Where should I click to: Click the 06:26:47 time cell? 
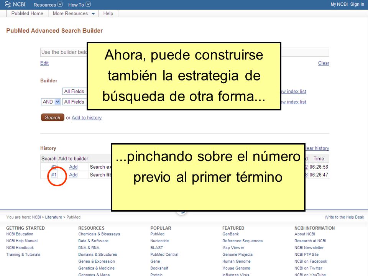click(x=319, y=175)
